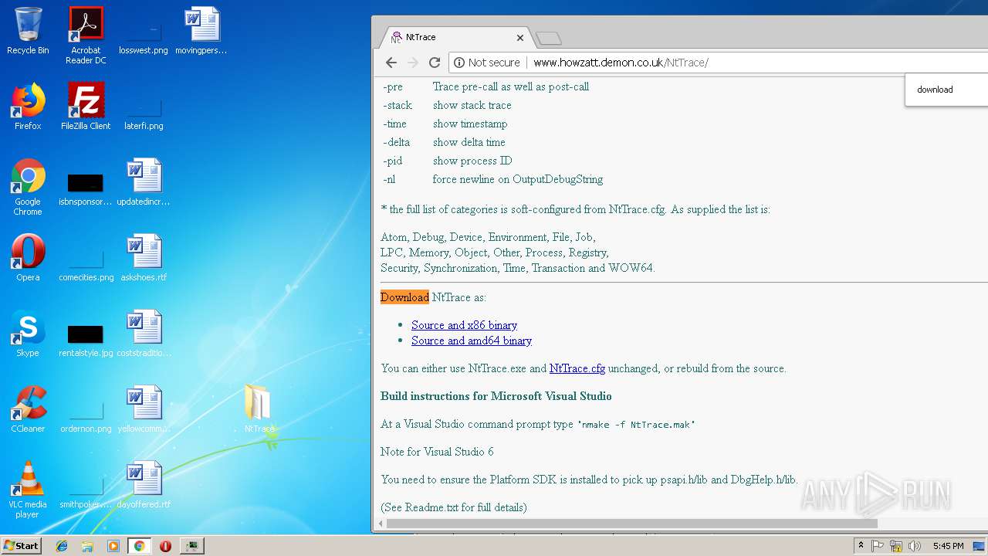Screen dimensions: 988x556
Task: Select the movingpers Word document icon
Action: tap(201, 31)
